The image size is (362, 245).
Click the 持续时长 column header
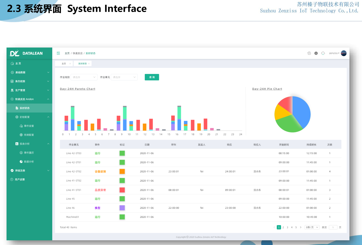312,145
